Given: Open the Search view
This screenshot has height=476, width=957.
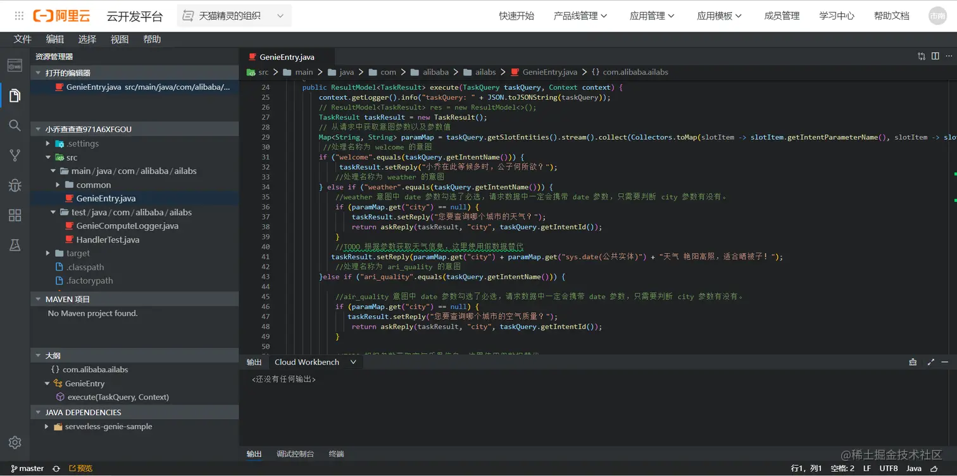Looking at the screenshot, I should (x=15, y=125).
